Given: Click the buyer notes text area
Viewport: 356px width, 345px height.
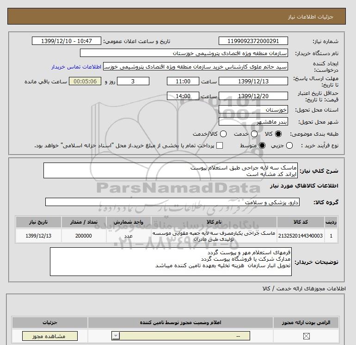Looking at the screenshot, I should click(171, 262).
